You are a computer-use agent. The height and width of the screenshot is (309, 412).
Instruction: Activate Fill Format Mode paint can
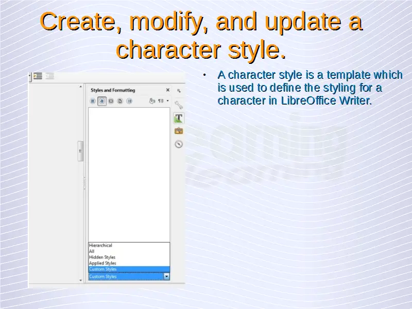click(152, 101)
